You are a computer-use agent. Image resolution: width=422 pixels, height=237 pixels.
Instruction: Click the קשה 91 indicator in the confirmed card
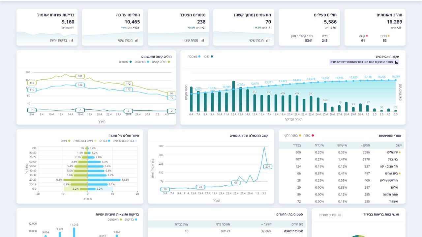[363, 38]
